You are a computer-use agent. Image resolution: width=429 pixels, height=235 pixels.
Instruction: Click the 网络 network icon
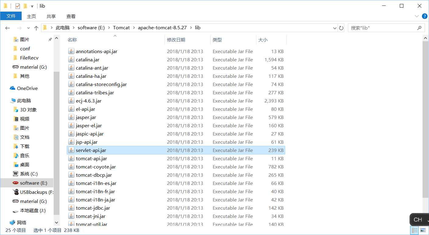[12, 222]
